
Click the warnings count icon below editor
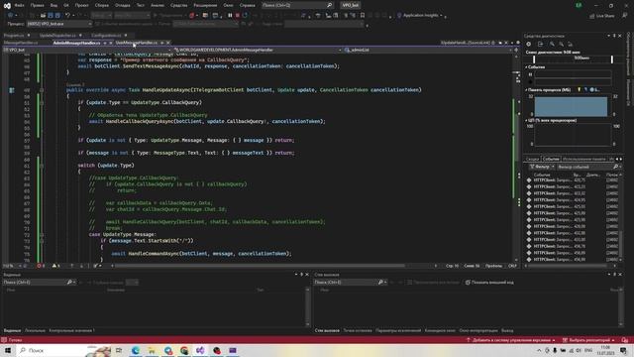54,266
